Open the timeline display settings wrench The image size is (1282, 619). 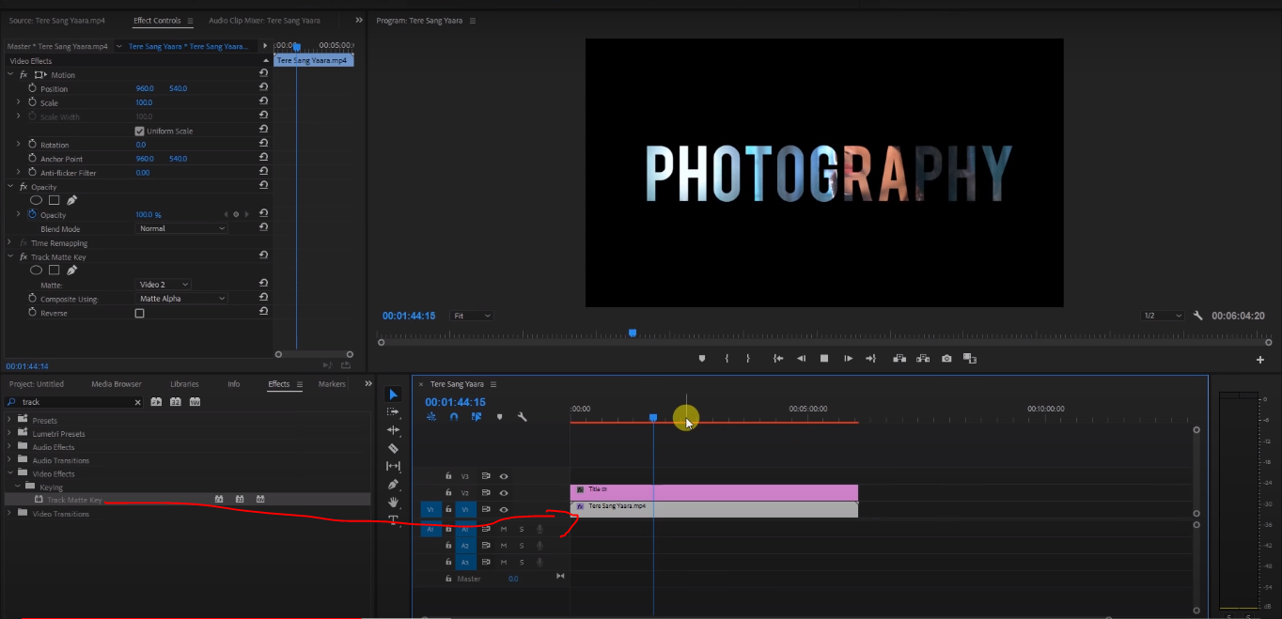click(523, 417)
